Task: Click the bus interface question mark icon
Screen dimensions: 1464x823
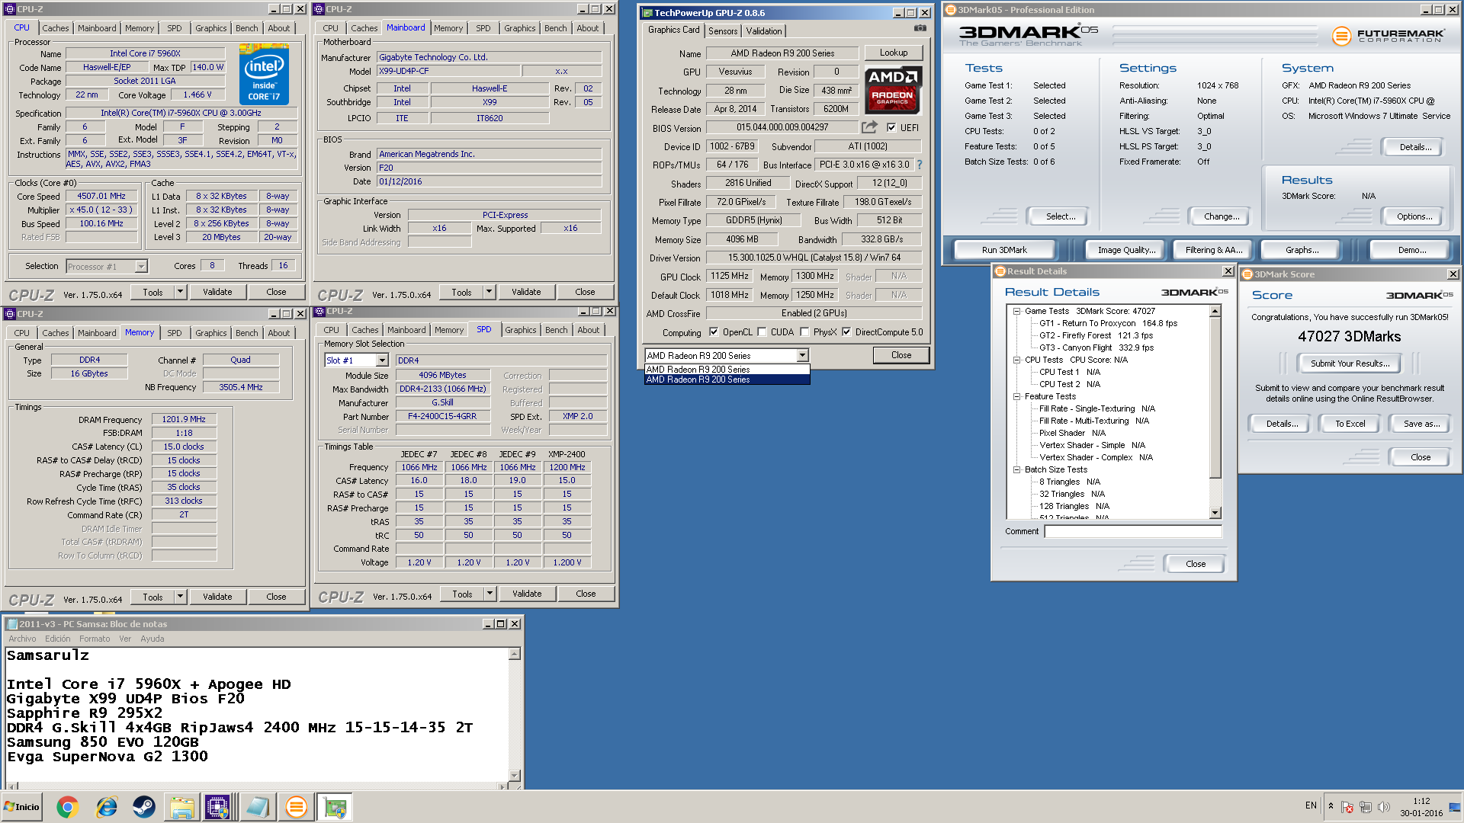Action: tap(920, 165)
